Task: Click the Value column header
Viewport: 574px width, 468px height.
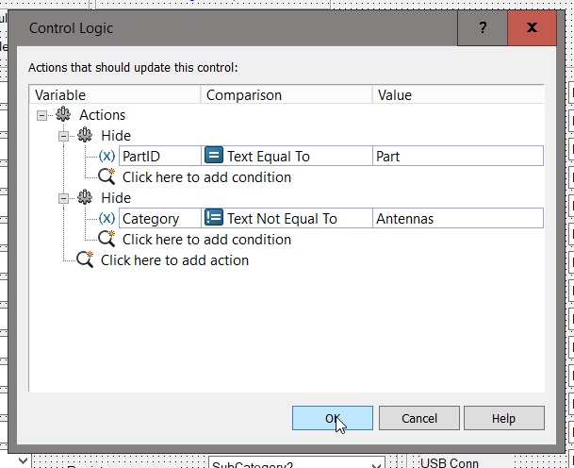Action: 458,95
